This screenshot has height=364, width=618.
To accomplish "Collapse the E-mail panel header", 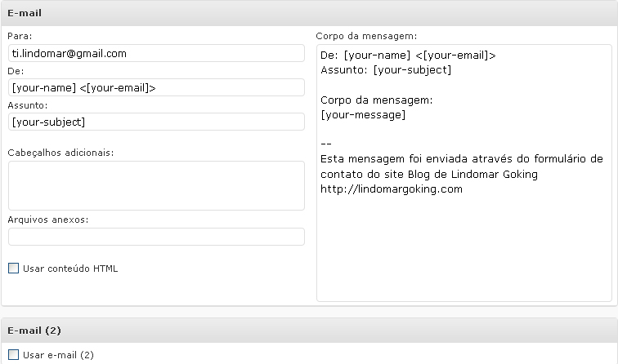I will click(309, 13).
